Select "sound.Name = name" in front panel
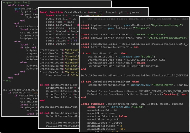Image resolution: width=190 pixels, height=133 pixels. (101, 113)
